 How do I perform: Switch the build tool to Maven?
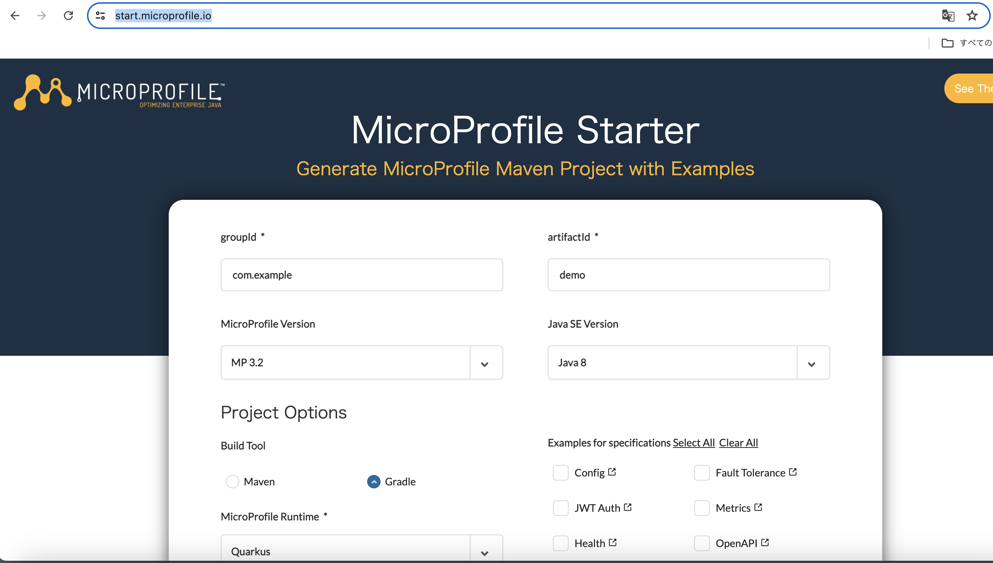233,482
